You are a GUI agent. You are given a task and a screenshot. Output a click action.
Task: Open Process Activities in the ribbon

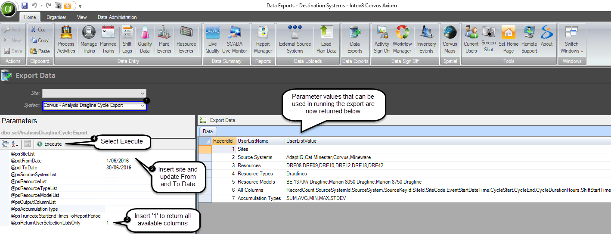66,39
